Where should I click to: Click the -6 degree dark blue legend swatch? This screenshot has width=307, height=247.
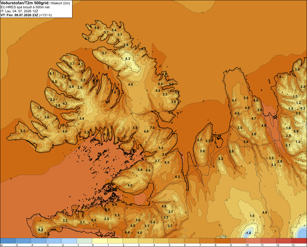(x=8, y=241)
